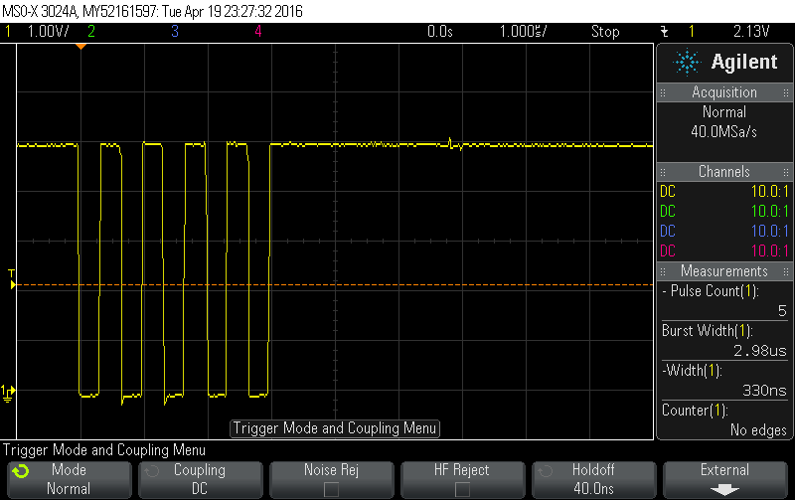Click the 1.000µs/ timebase setting
The height and width of the screenshot is (500, 795).
click(523, 32)
